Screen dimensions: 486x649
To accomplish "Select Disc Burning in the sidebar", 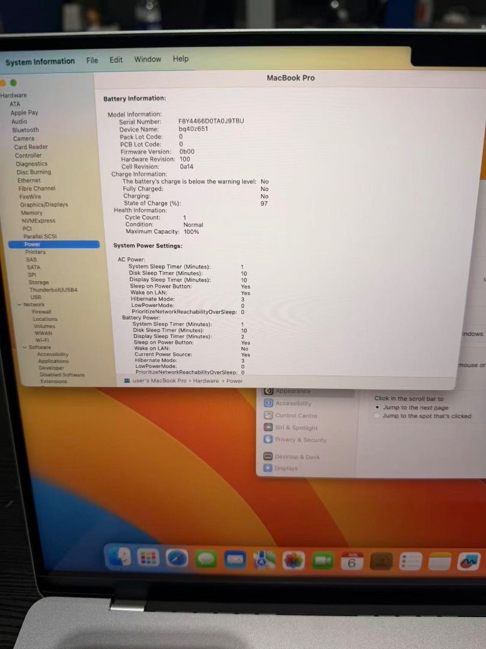I will point(34,172).
